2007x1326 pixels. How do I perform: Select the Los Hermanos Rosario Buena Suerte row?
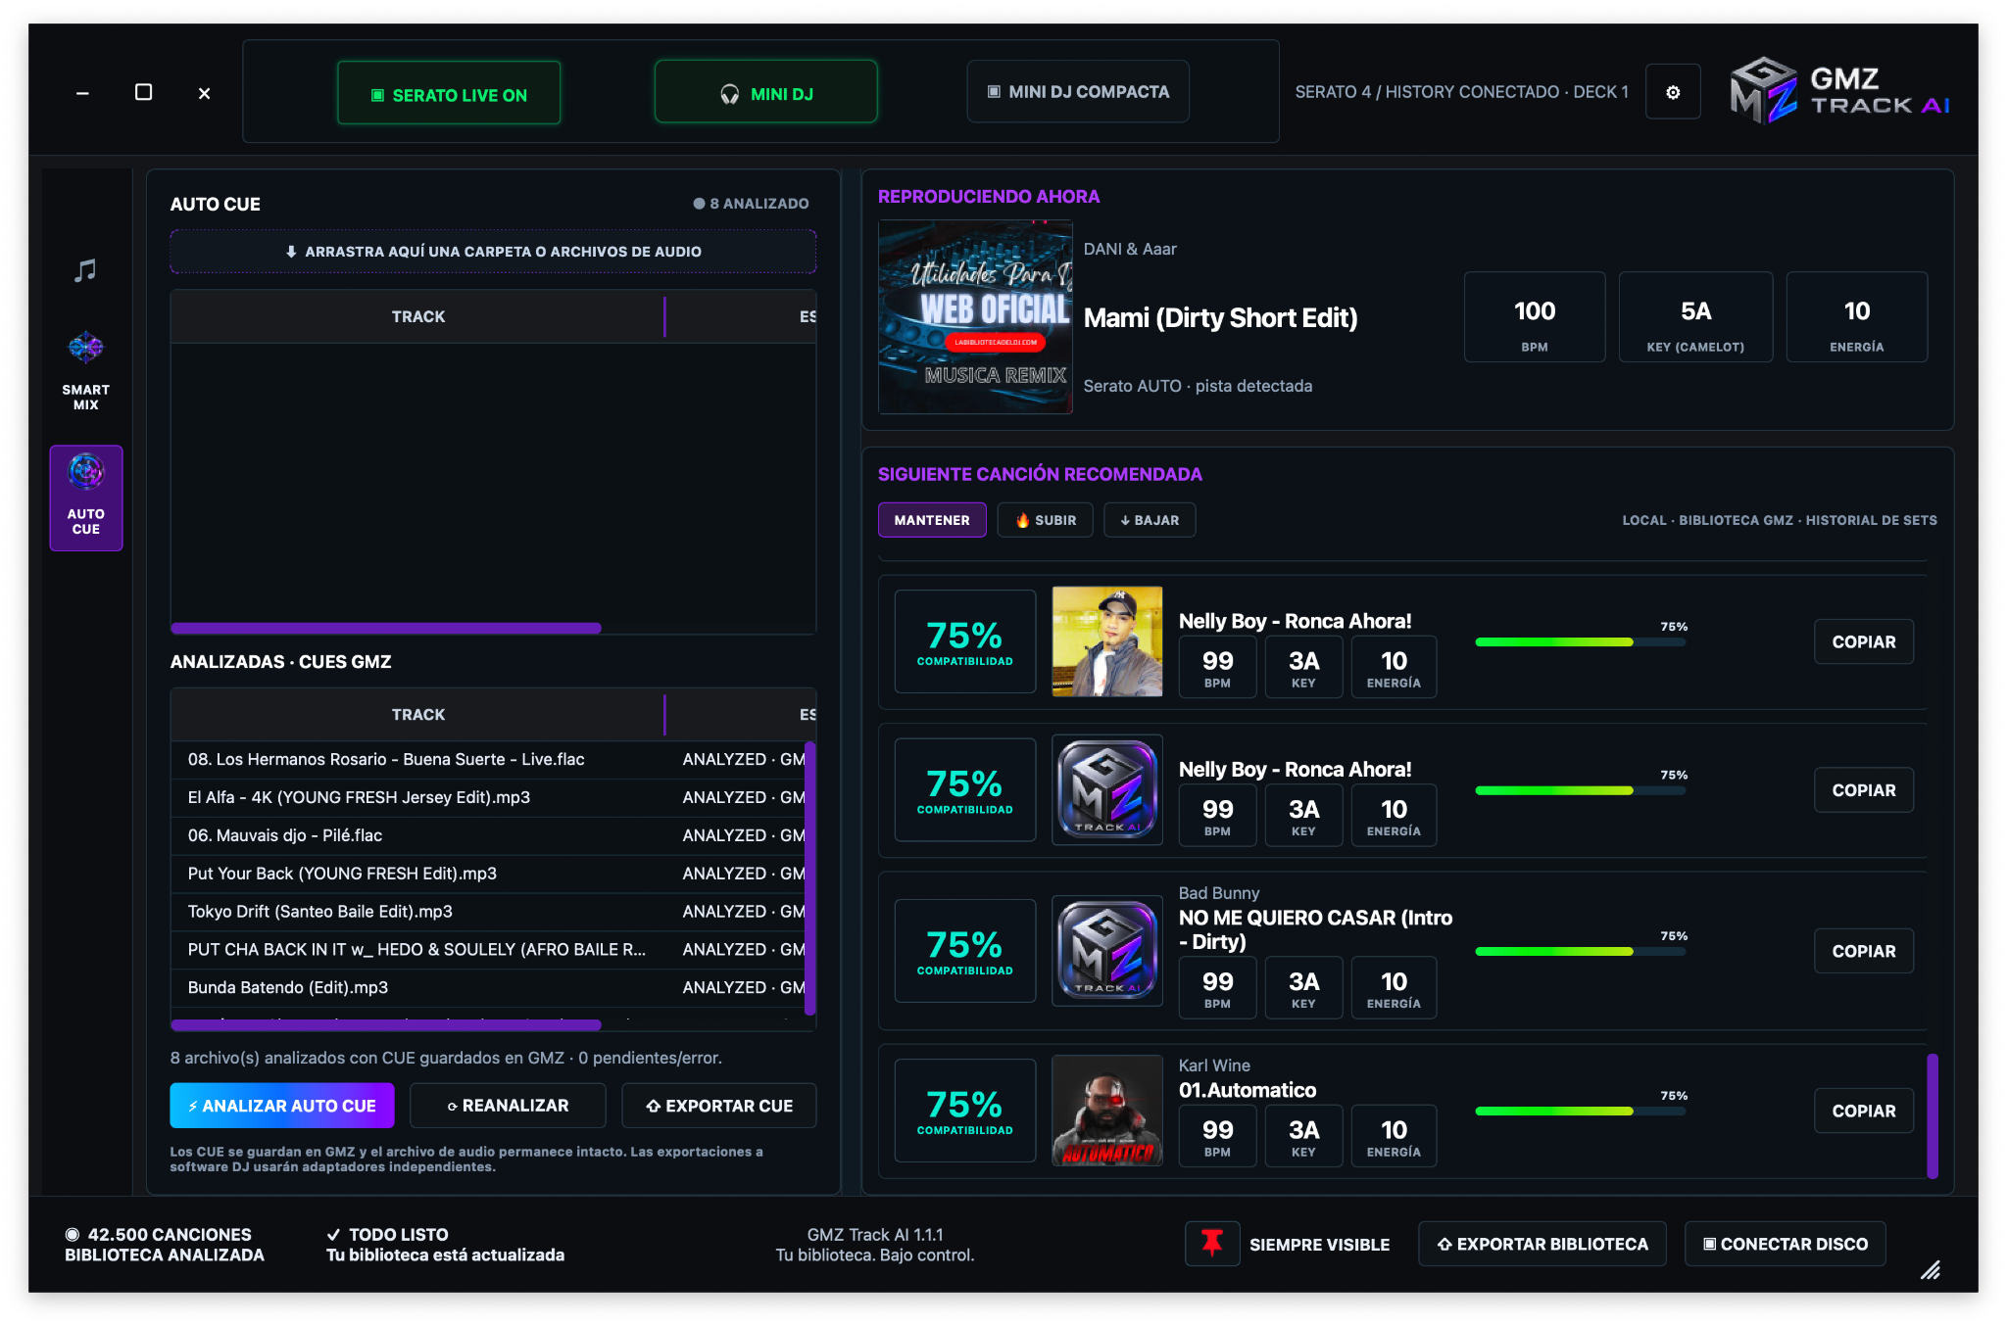click(x=488, y=760)
